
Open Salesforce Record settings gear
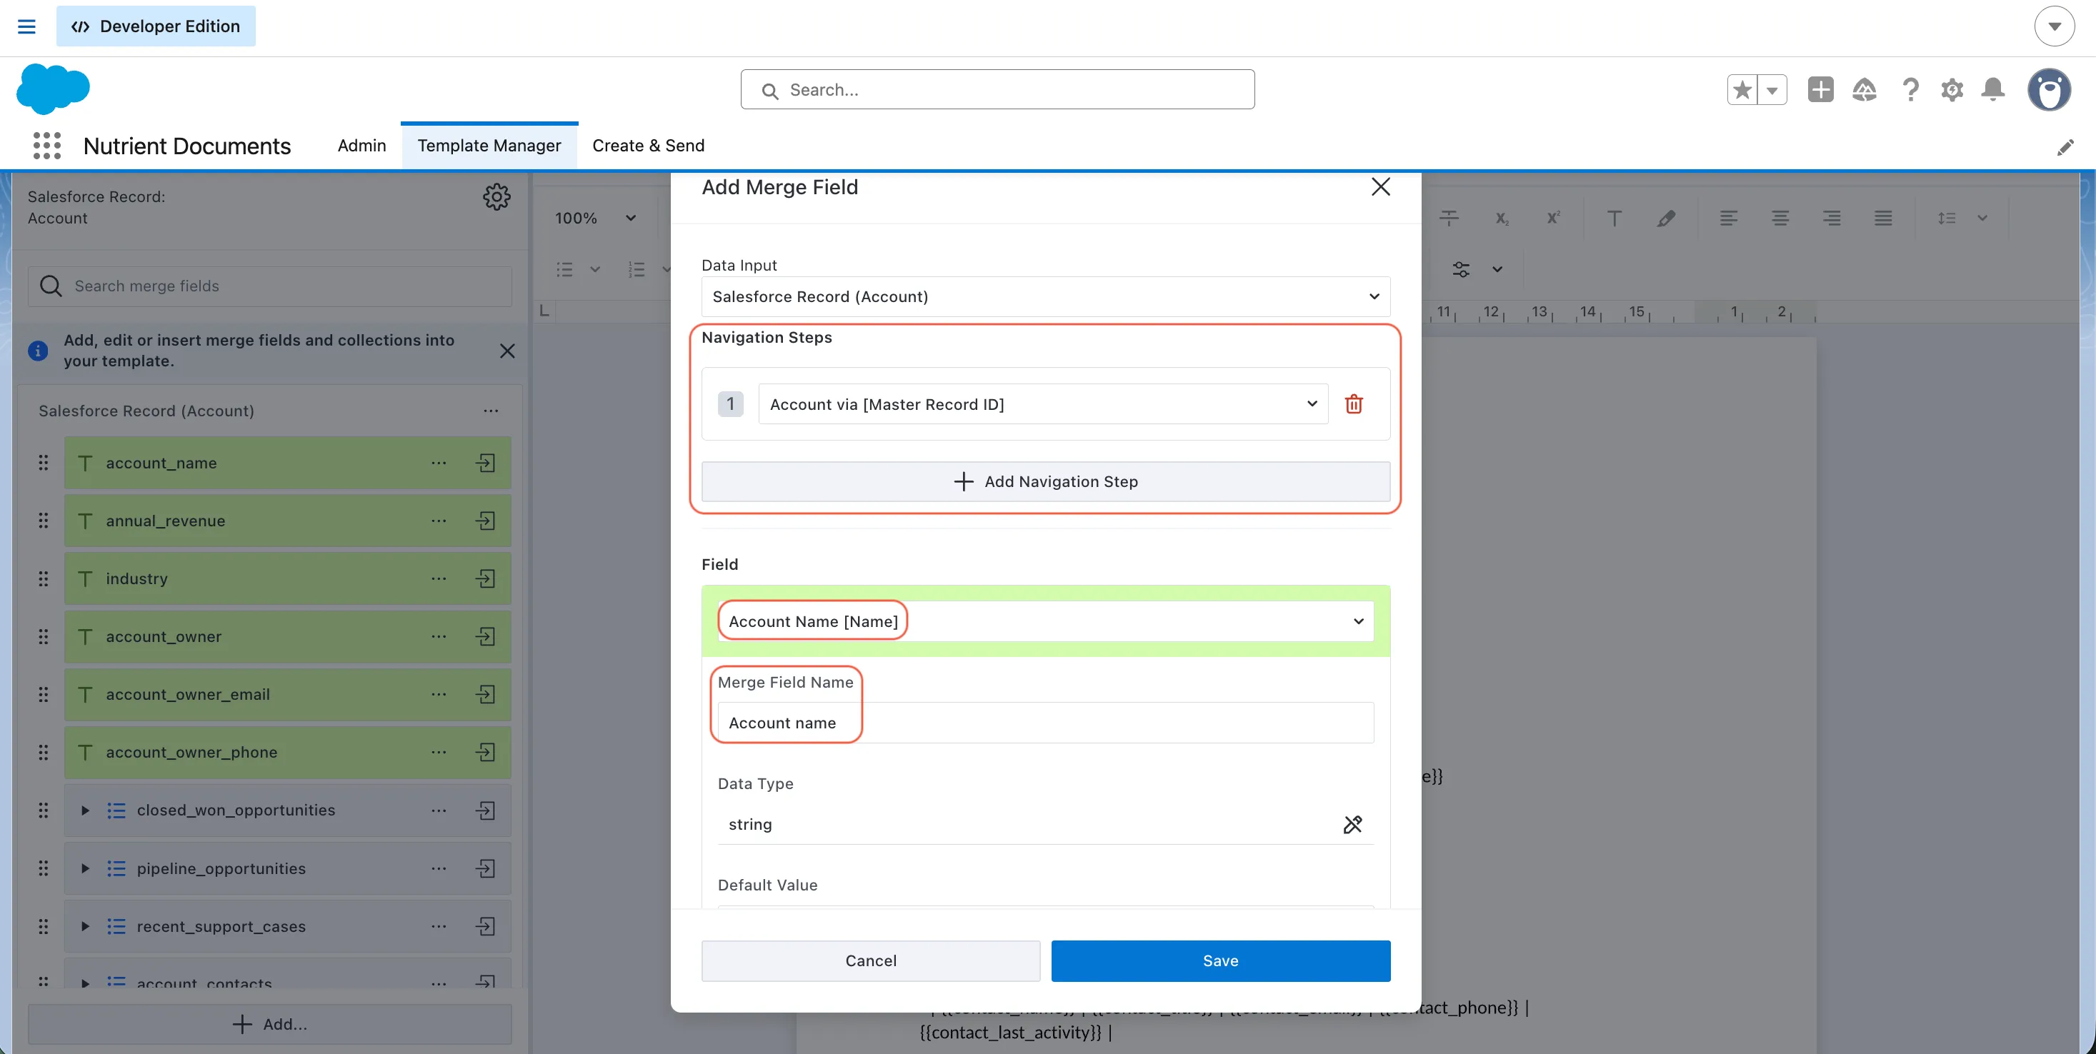pyautogui.click(x=496, y=197)
